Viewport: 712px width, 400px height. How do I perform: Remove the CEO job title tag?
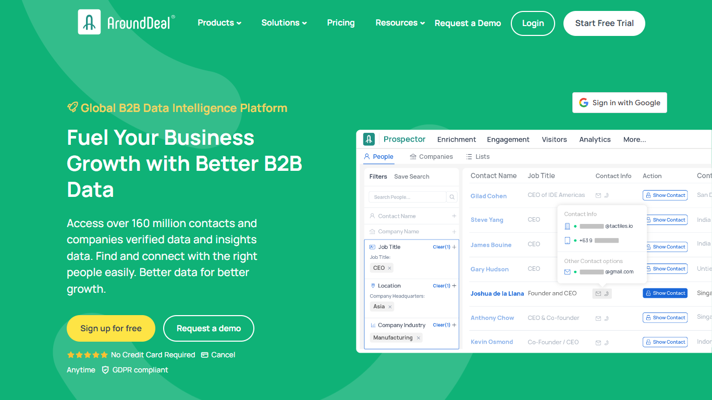click(x=389, y=268)
